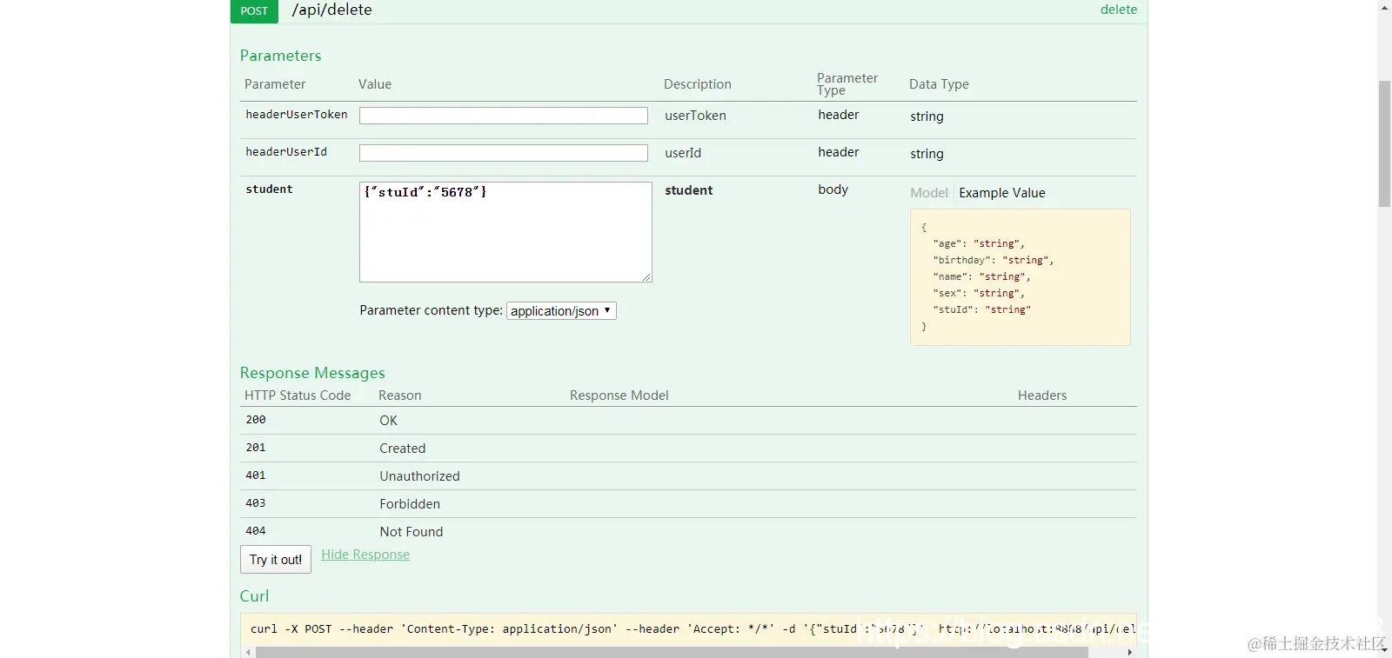Click the 'Not Found' reason text
Screen dimensions: 1392x658
pos(412,532)
